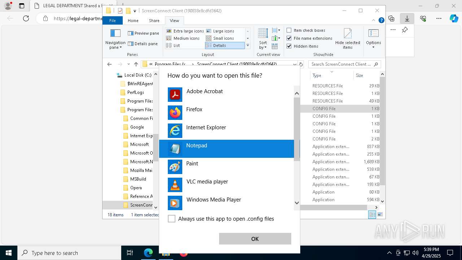Switch to Extra large icons layout
Image resolution: width=462 pixels, height=260 pixels.
pos(185,31)
